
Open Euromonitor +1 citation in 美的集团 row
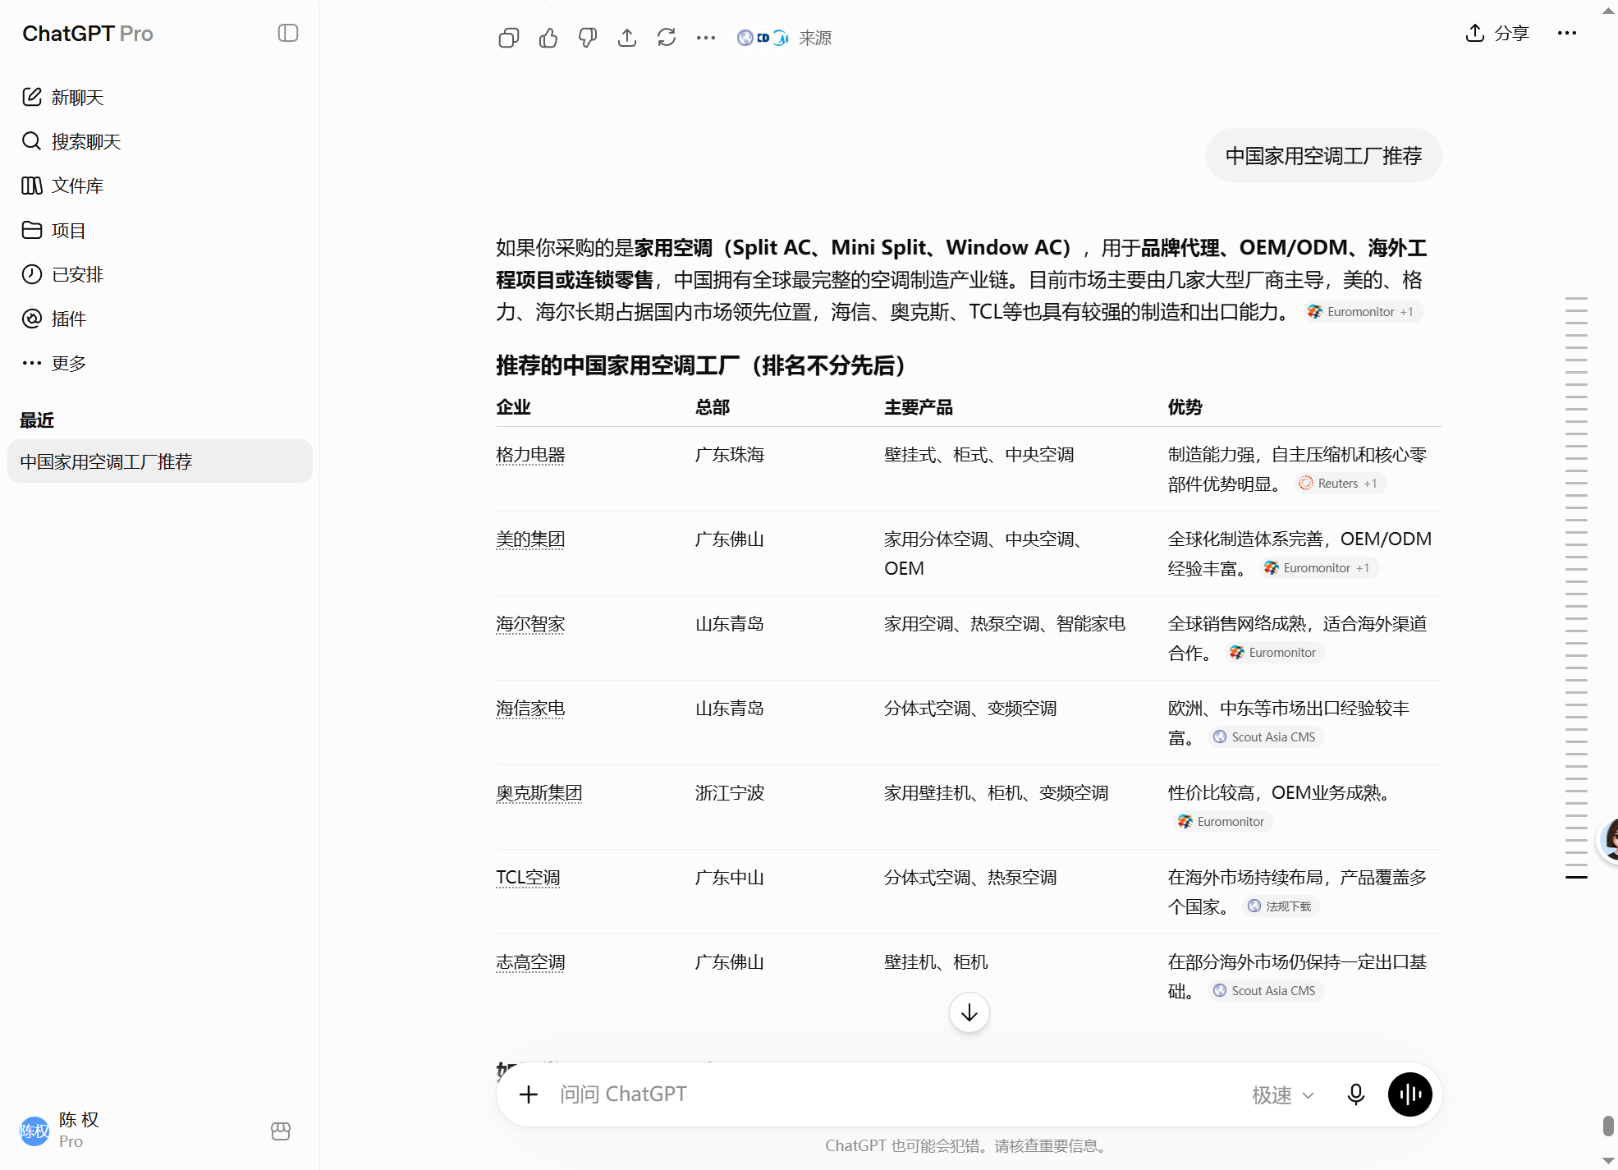point(1319,568)
